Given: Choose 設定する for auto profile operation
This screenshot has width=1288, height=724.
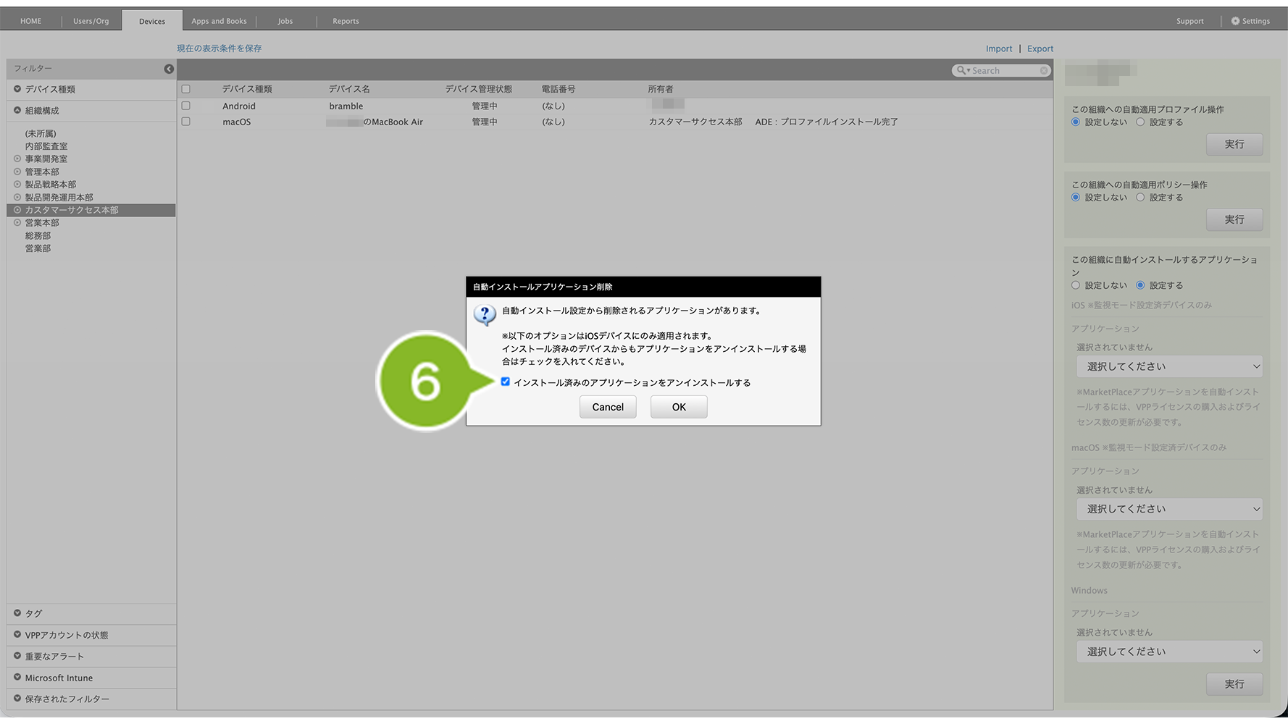Looking at the screenshot, I should point(1140,122).
